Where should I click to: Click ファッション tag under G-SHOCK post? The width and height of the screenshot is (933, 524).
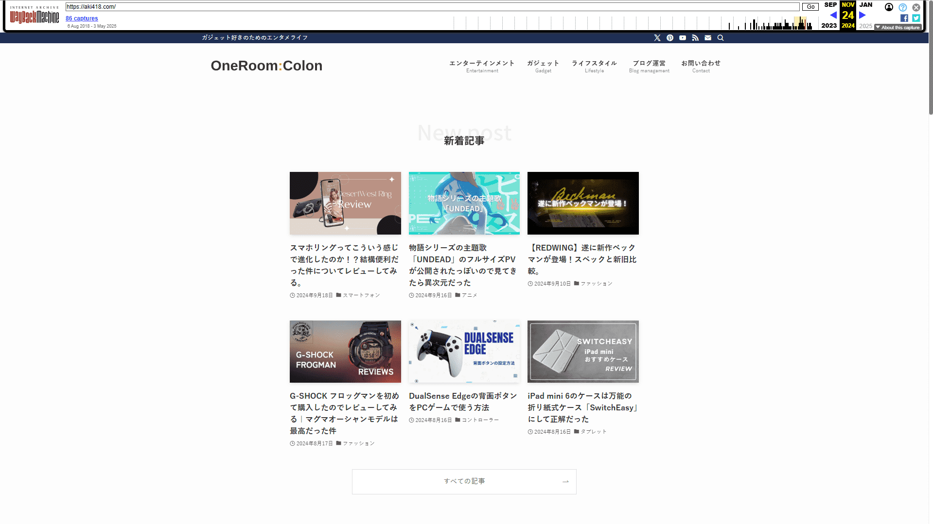359,443
